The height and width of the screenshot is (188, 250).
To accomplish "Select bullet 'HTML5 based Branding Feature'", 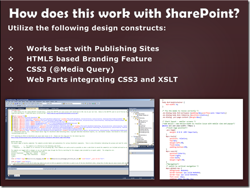I will click(x=89, y=59).
